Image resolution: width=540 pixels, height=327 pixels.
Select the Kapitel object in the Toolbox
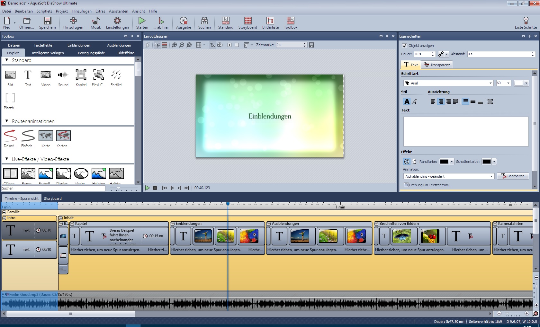click(x=81, y=78)
